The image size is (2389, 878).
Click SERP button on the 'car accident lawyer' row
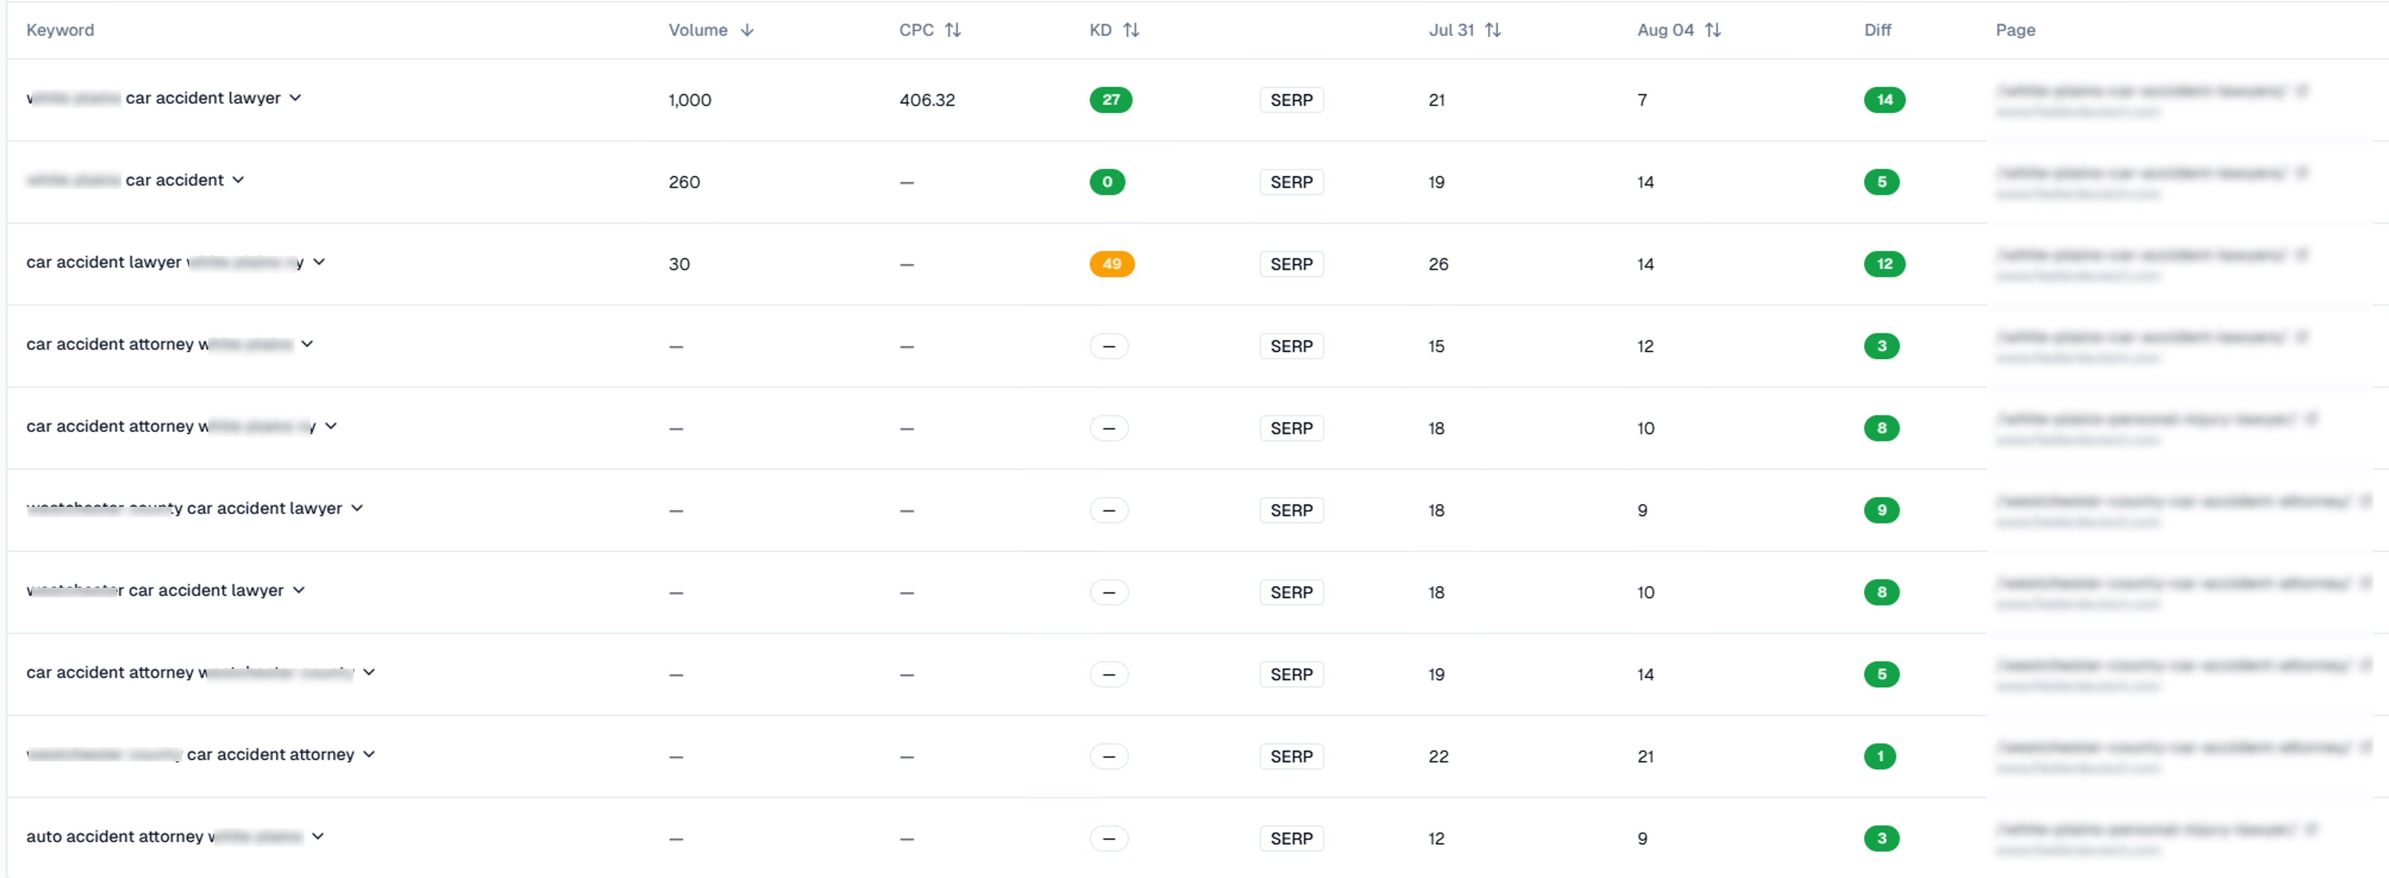point(1291,264)
